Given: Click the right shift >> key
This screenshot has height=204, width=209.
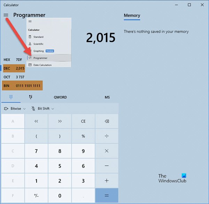Looking at the screenshot, I should point(60,121).
